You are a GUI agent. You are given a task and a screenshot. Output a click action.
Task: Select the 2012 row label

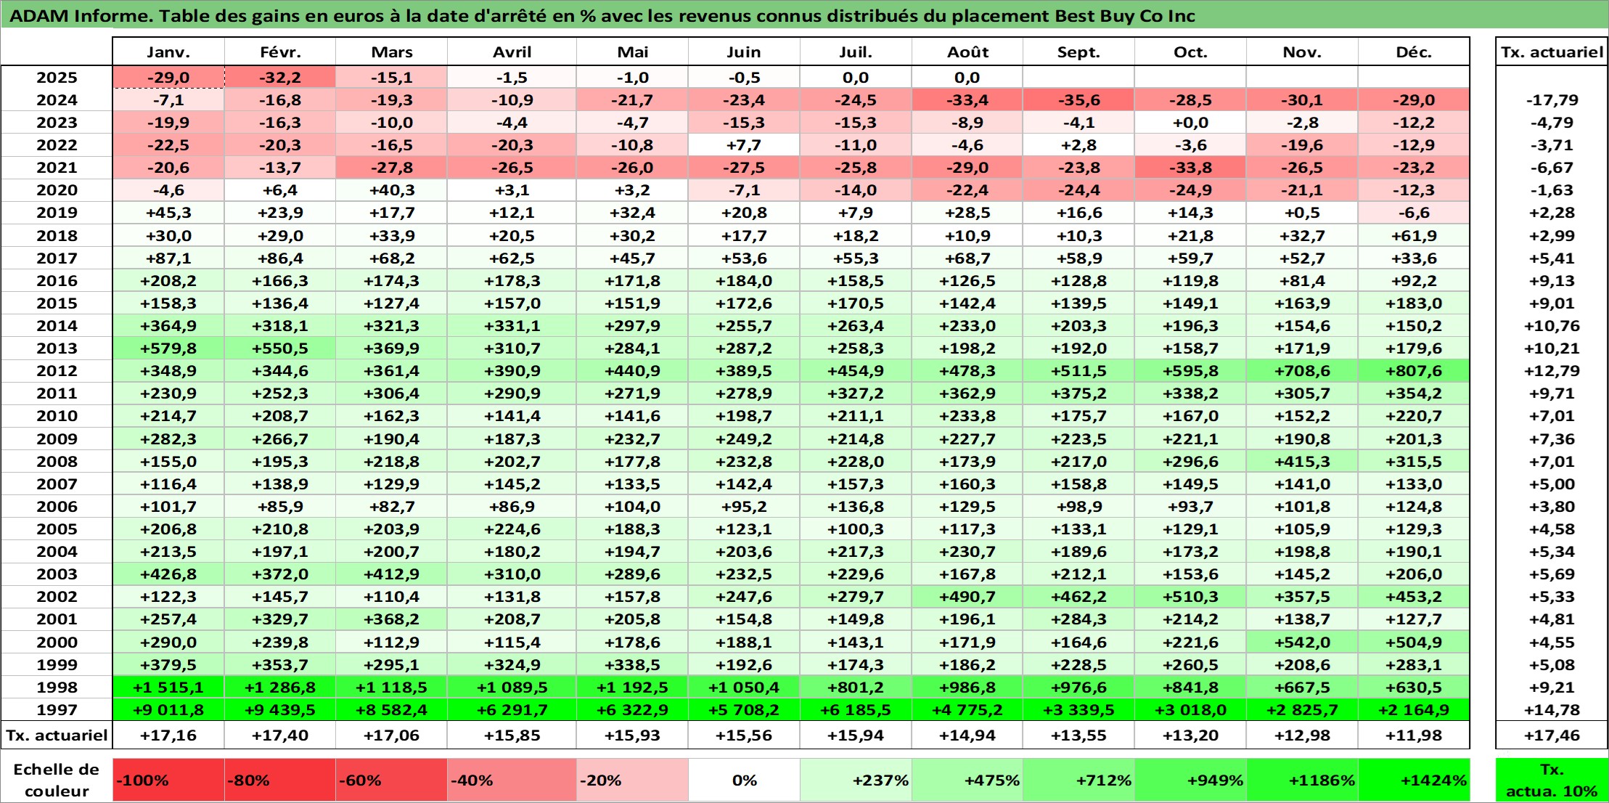coord(57,371)
